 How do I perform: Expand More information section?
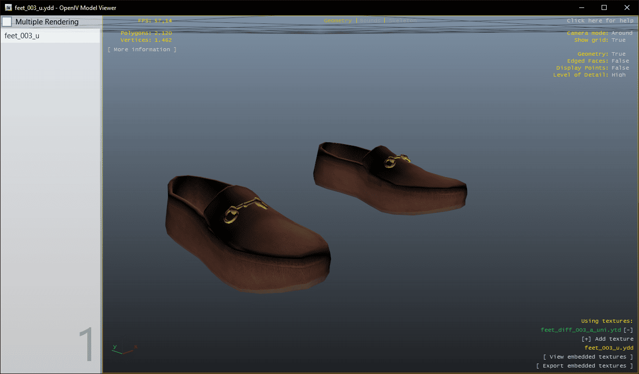[x=142, y=49]
